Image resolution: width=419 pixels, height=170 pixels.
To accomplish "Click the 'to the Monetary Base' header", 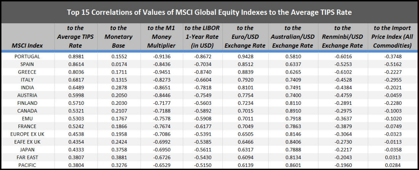I will 118,37.
